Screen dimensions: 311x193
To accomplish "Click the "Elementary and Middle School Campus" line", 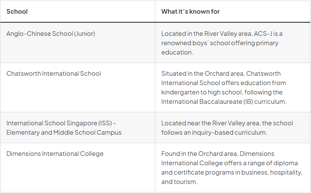I will click(x=64, y=132).
